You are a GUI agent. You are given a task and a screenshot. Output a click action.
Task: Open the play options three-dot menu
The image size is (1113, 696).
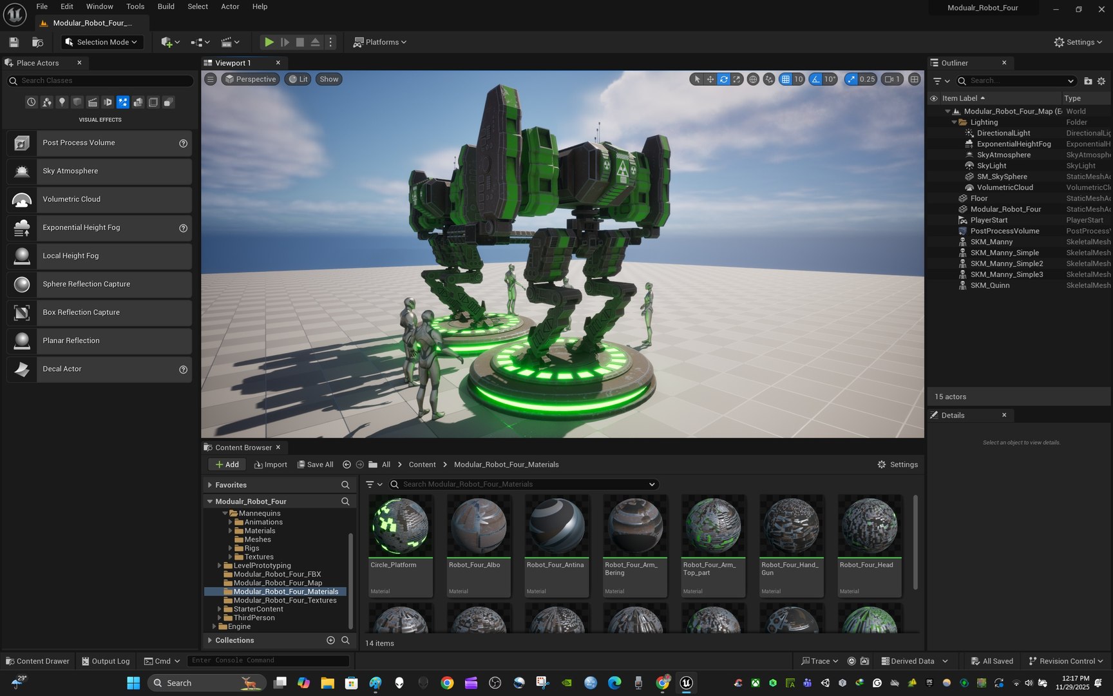coord(330,43)
